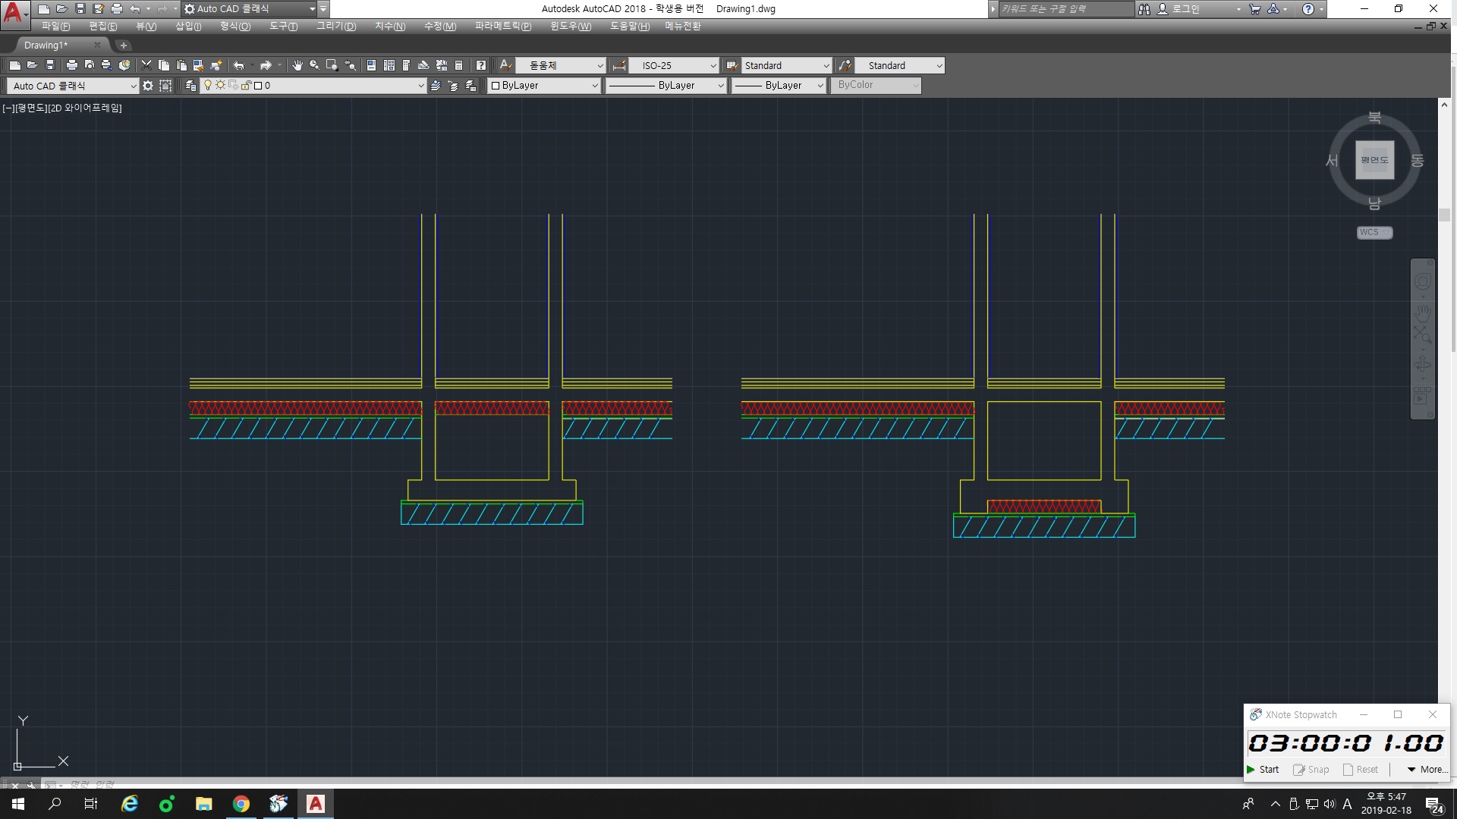Open the Auto CAD 클래식 workspace dropdown

(133, 86)
